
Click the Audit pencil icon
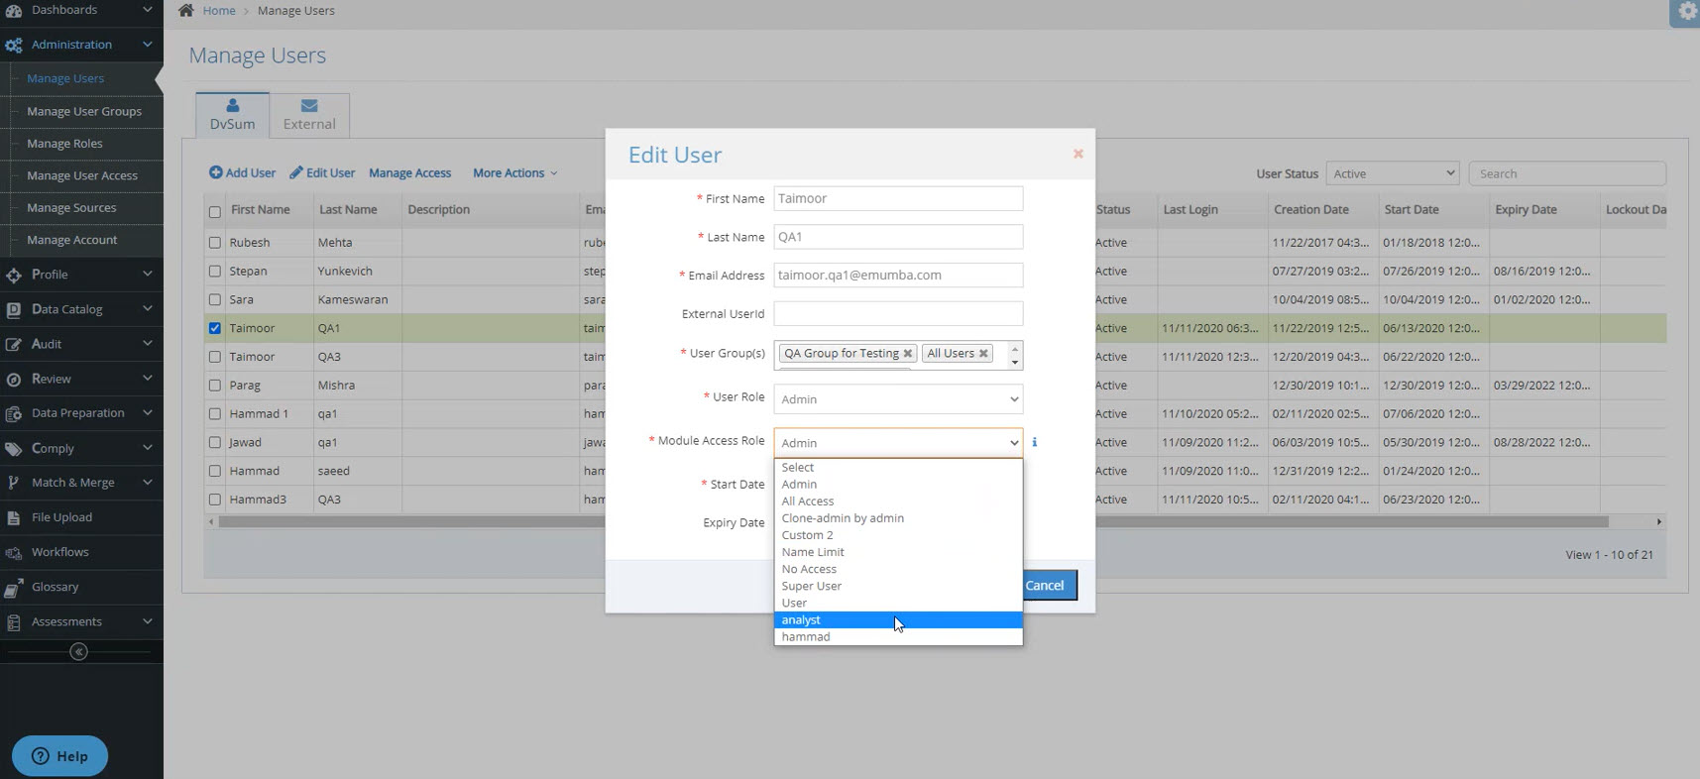(x=14, y=344)
